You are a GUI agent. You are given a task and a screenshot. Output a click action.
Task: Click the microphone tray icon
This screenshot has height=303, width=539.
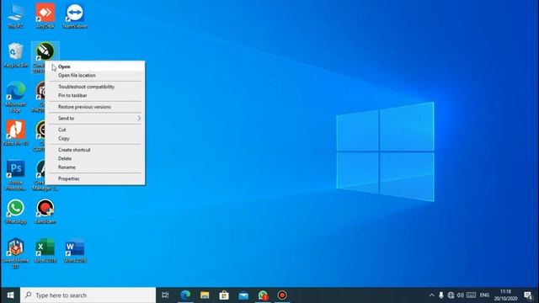[441, 295]
